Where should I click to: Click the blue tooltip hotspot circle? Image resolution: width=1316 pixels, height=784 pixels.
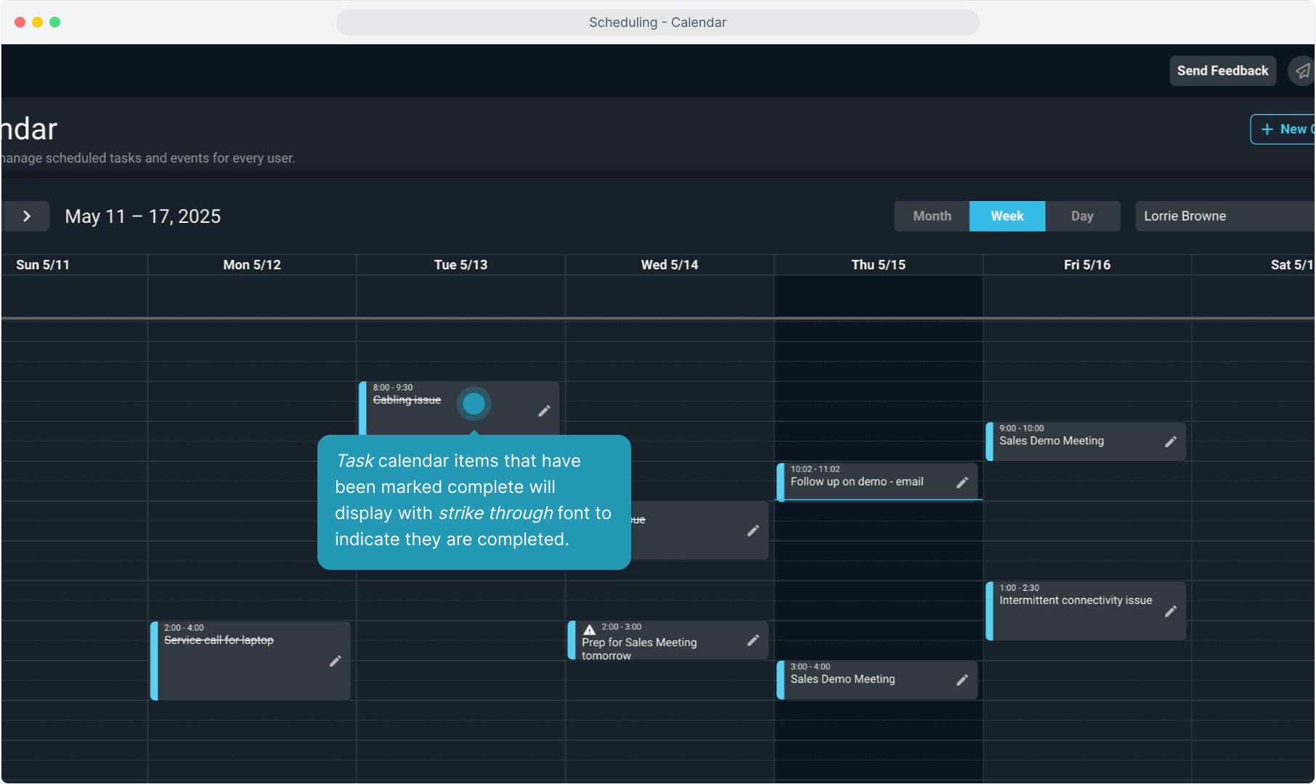coord(474,404)
